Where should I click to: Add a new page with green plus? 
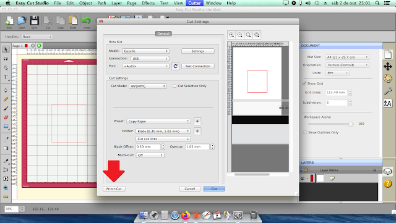39,46
